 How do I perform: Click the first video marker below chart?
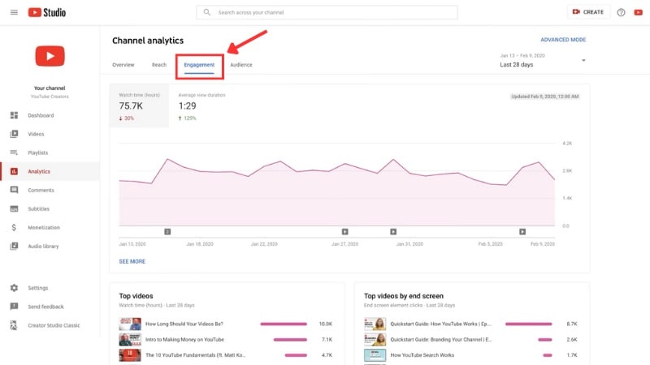(x=167, y=232)
